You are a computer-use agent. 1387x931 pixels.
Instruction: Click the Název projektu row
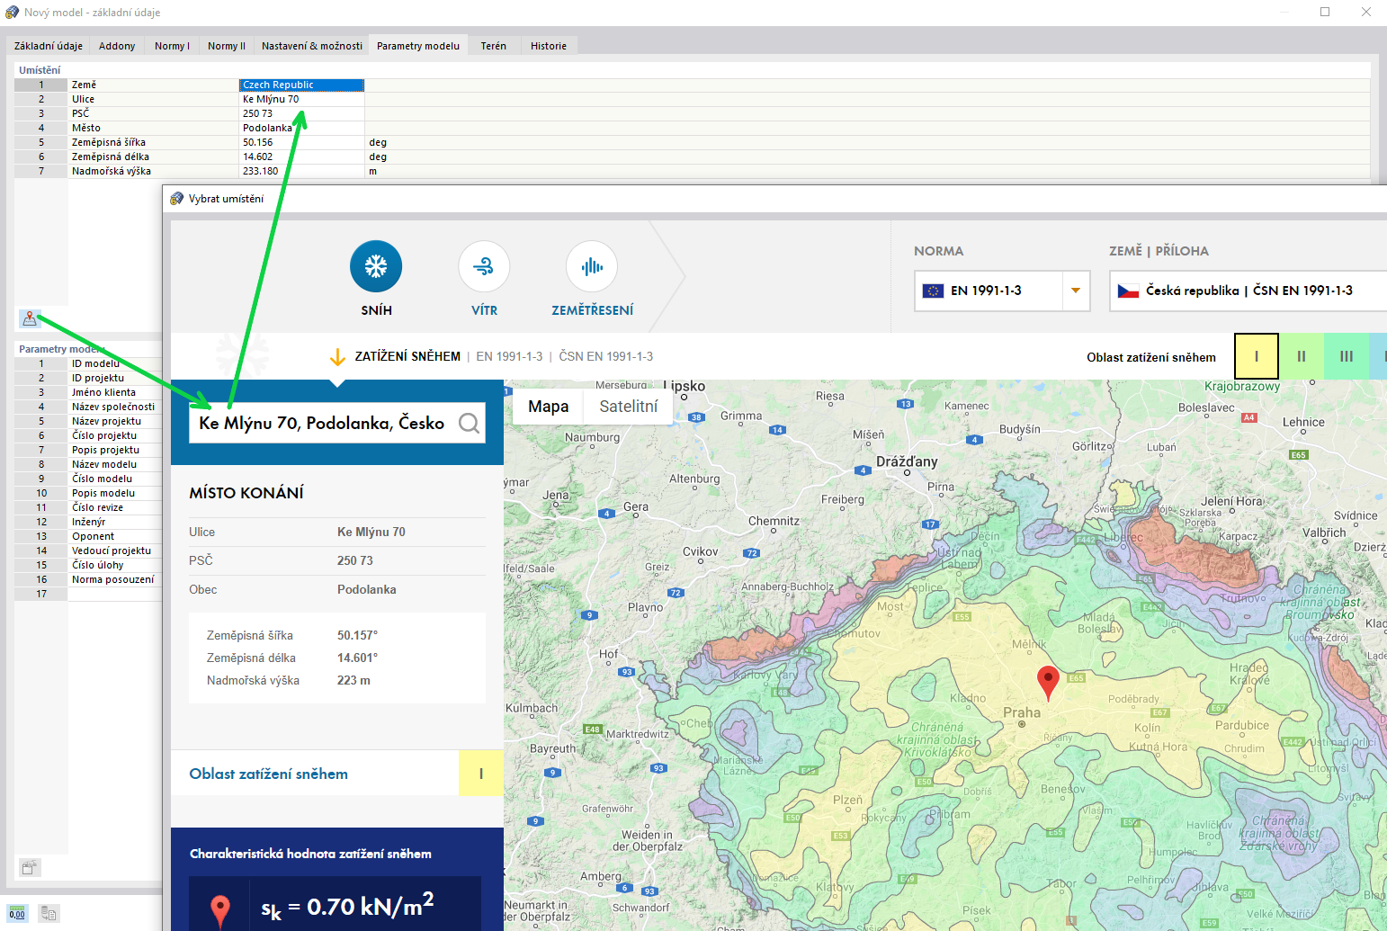88,421
